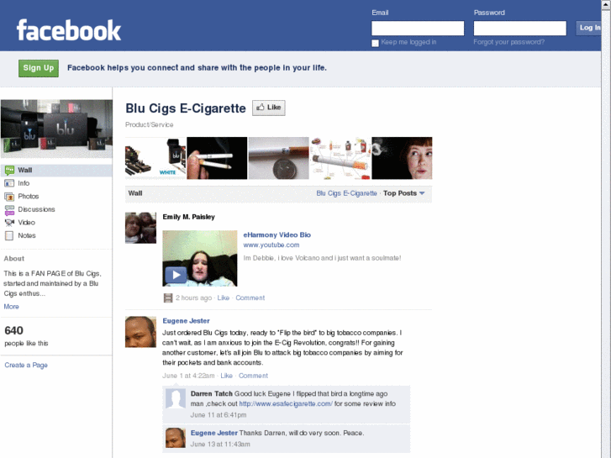The image size is (611, 458).
Task: Comment on Eugene Jester's June 1 post
Action: click(253, 376)
